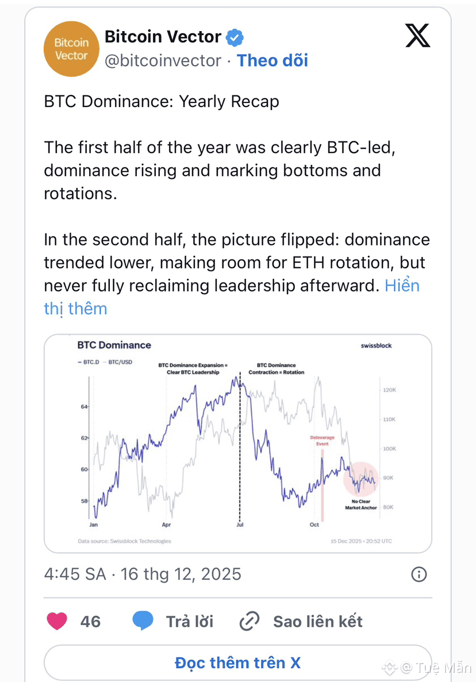476x682 pixels.
Task: Click the chain link copy icon
Action: 249,621
